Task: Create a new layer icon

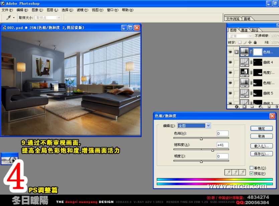Action: (x=269, y=107)
